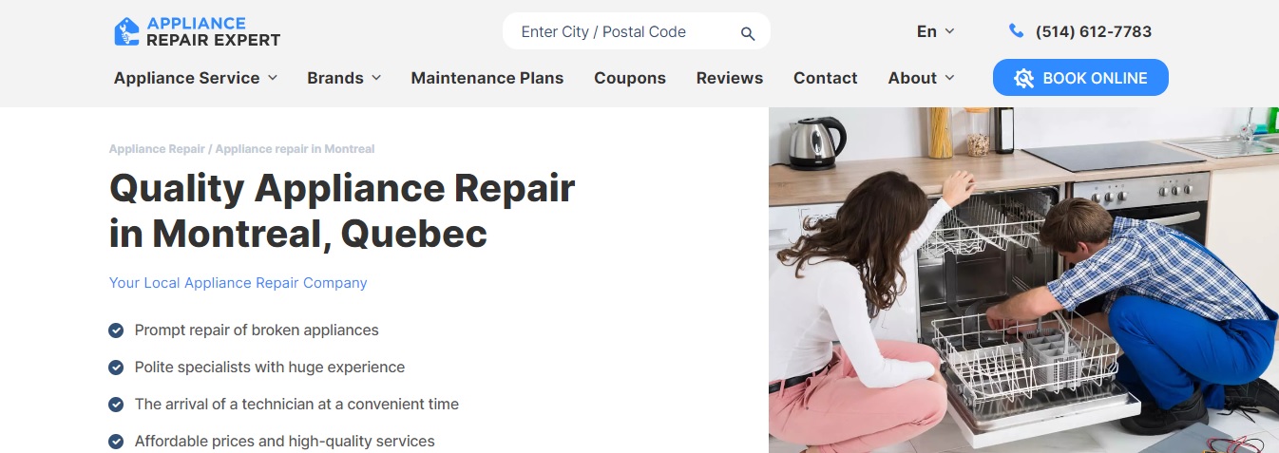
Task: Follow the Appliance Repair breadcrumb link
Action: pos(157,149)
